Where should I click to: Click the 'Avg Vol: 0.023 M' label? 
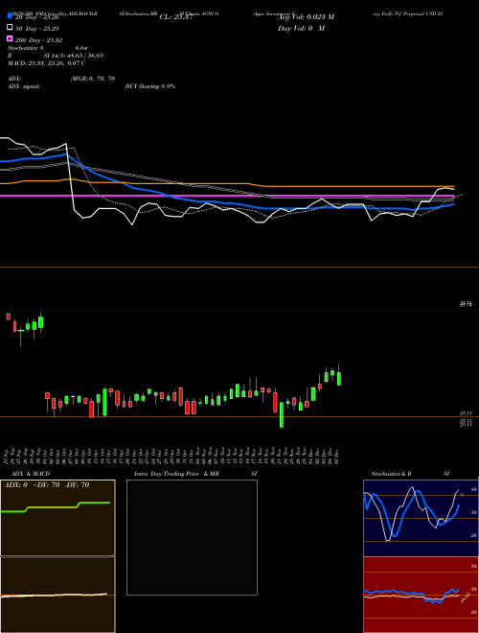point(306,16)
